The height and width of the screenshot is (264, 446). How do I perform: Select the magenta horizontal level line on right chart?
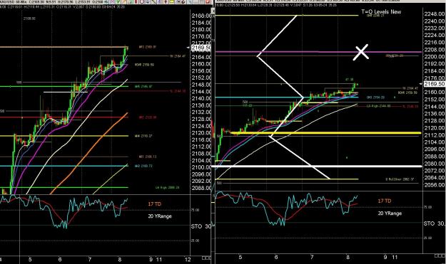[318, 52]
